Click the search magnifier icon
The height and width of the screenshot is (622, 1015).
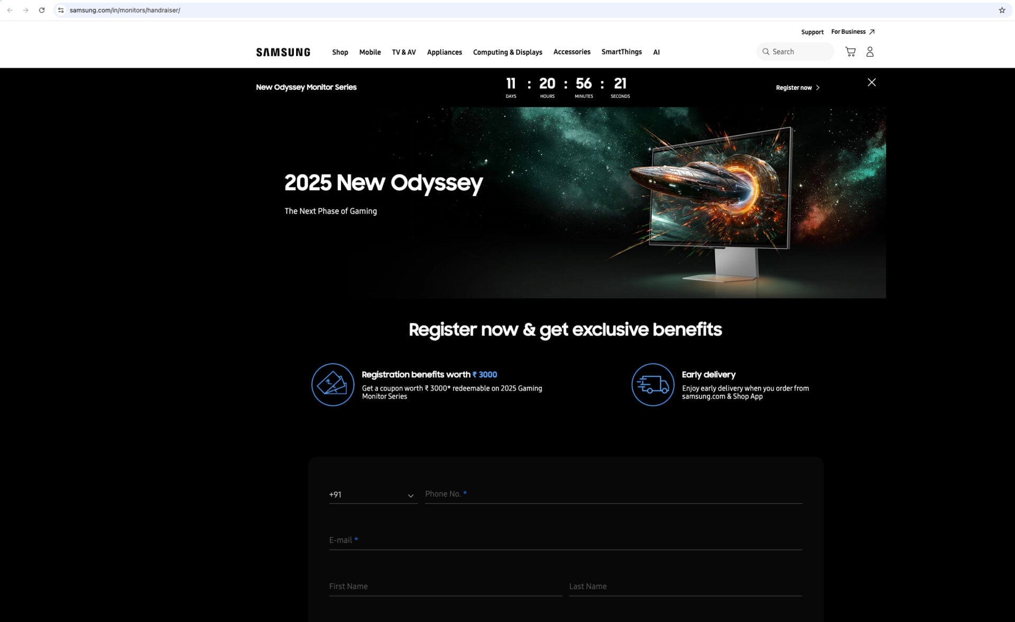(x=765, y=52)
